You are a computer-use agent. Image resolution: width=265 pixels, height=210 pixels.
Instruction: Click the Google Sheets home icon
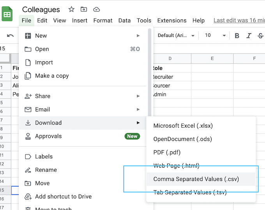coord(7,14)
